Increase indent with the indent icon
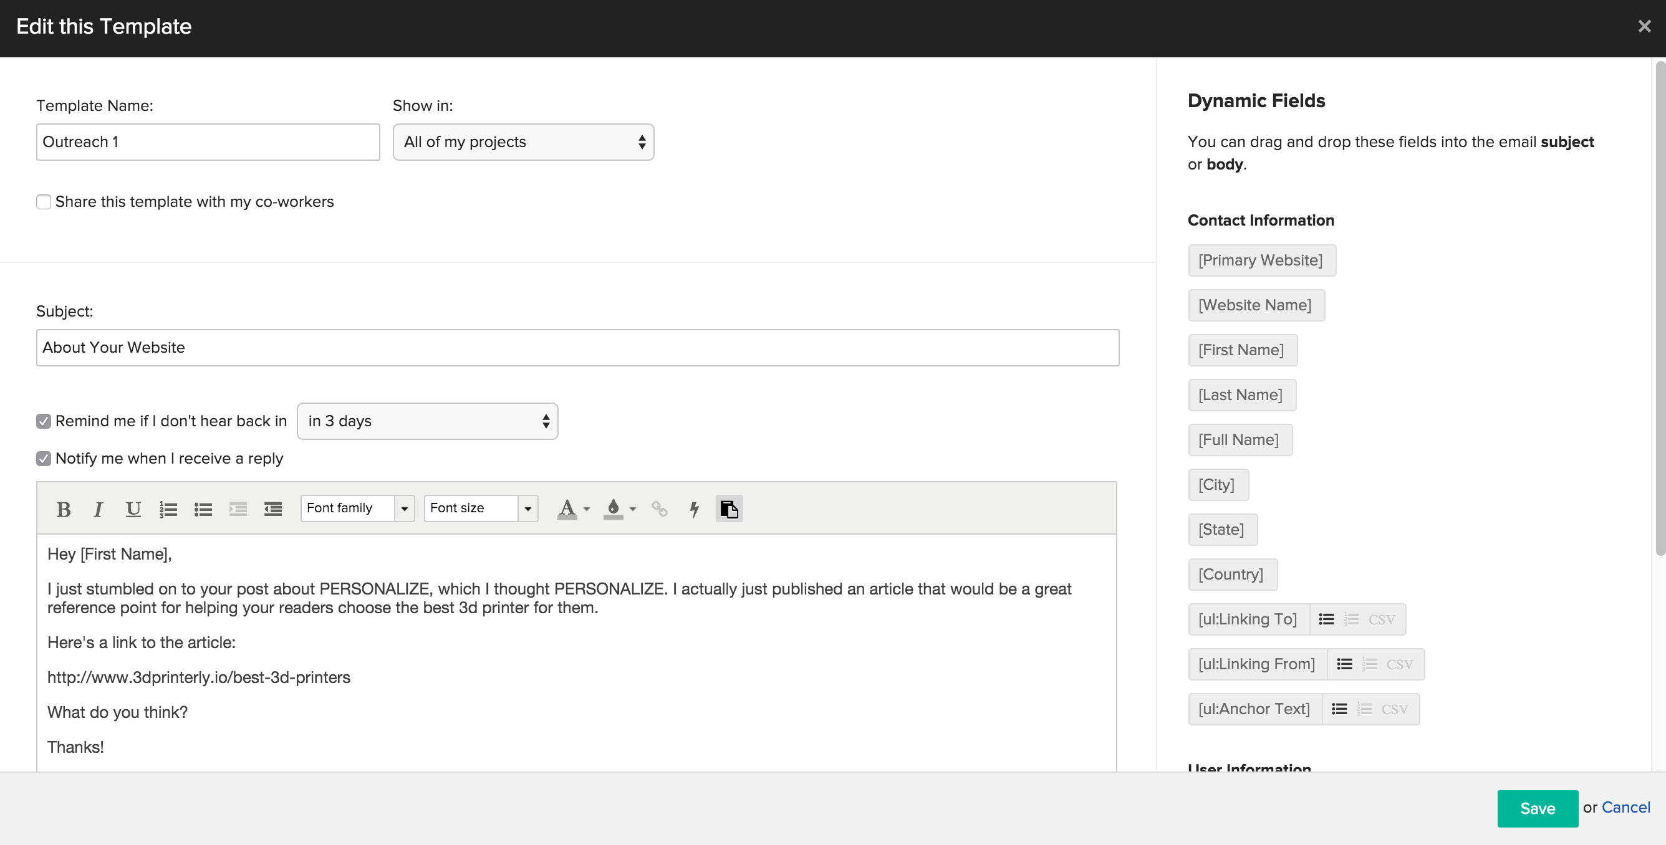Viewport: 1666px width, 845px height. coord(273,509)
